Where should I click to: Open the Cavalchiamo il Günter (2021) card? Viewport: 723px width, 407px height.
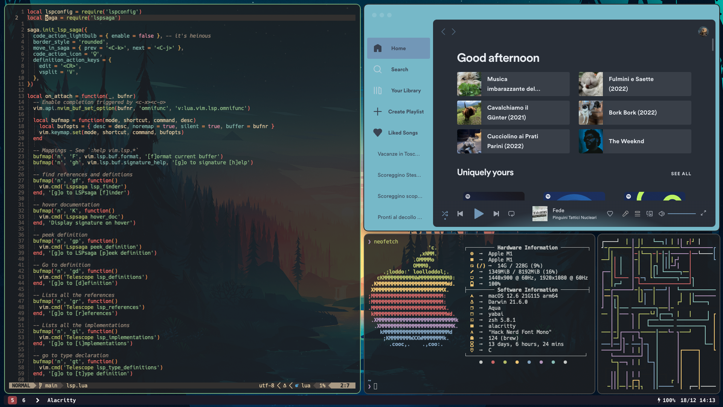tap(513, 113)
